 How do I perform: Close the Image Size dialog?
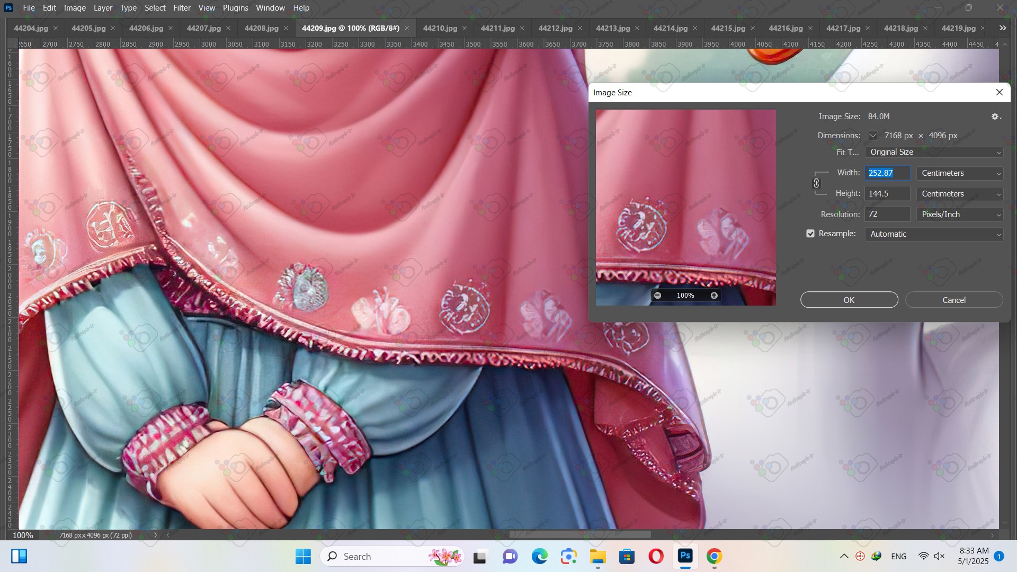[x=1000, y=92]
